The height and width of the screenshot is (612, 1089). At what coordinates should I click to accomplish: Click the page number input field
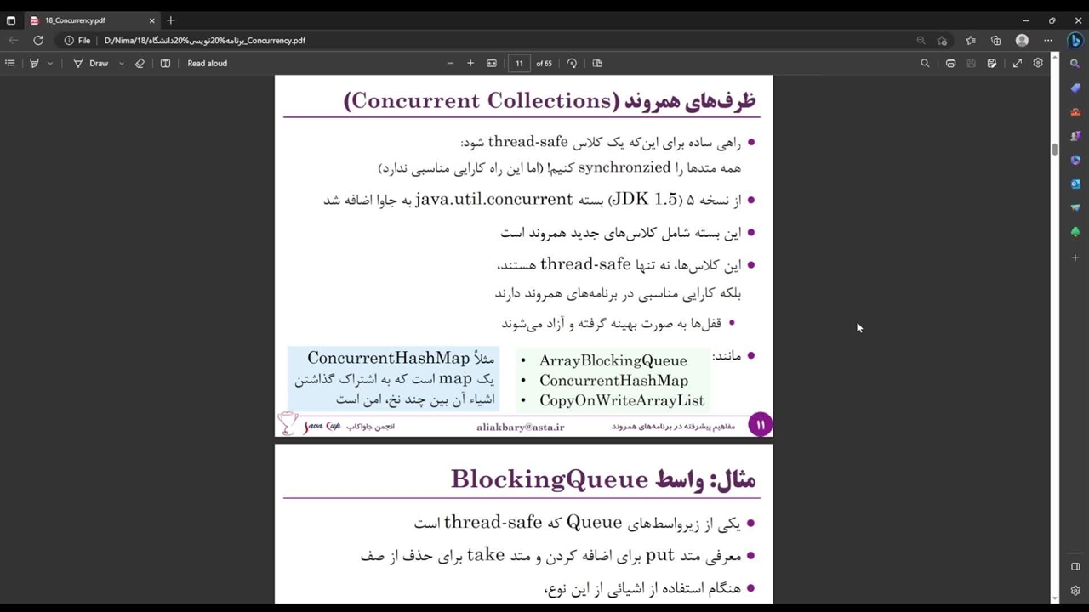(519, 63)
